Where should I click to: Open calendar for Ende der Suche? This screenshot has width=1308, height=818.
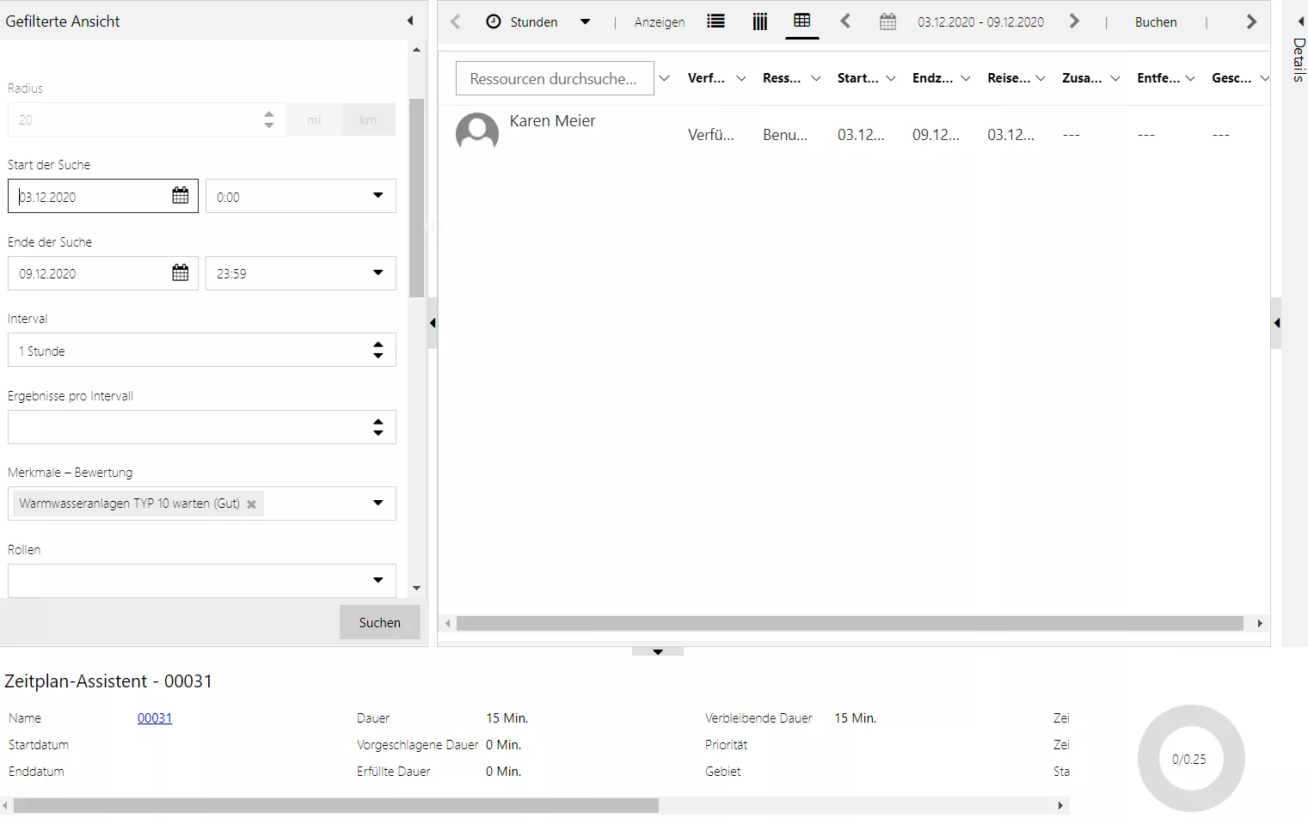pyautogui.click(x=180, y=273)
